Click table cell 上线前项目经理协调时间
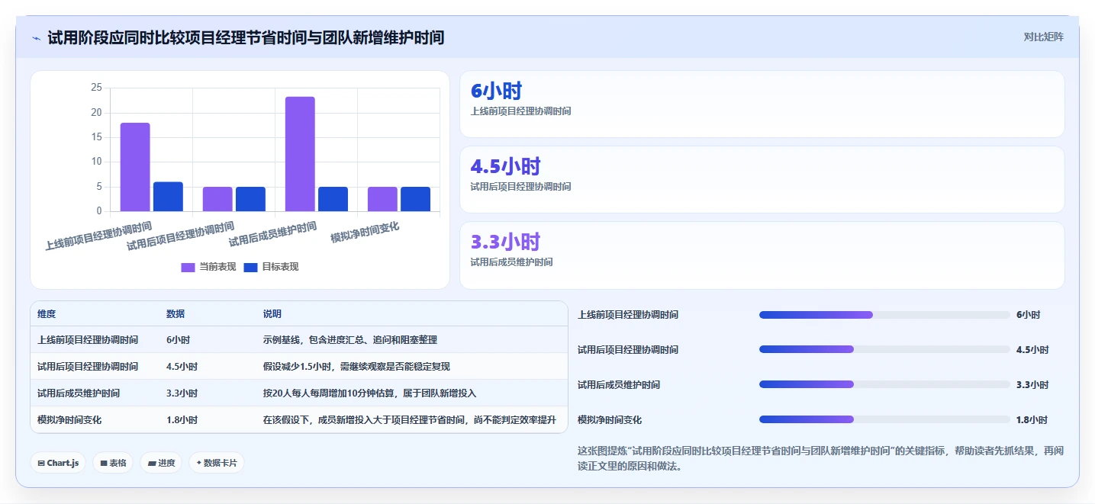 [88, 340]
